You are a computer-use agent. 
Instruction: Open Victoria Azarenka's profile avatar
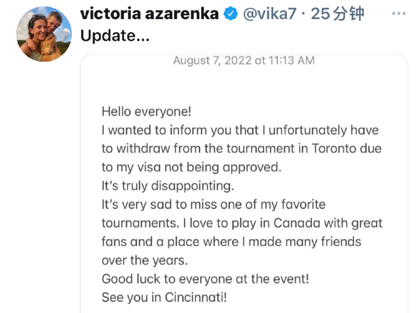click(x=44, y=35)
